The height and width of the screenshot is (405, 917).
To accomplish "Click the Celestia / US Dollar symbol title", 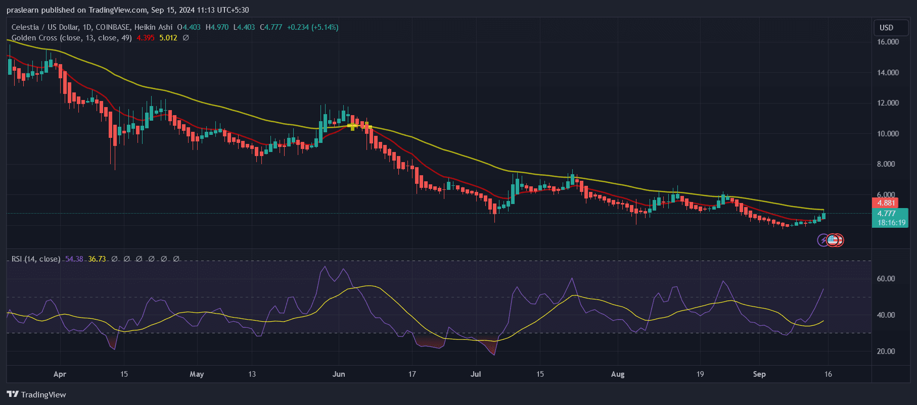I will pyautogui.click(x=92, y=27).
